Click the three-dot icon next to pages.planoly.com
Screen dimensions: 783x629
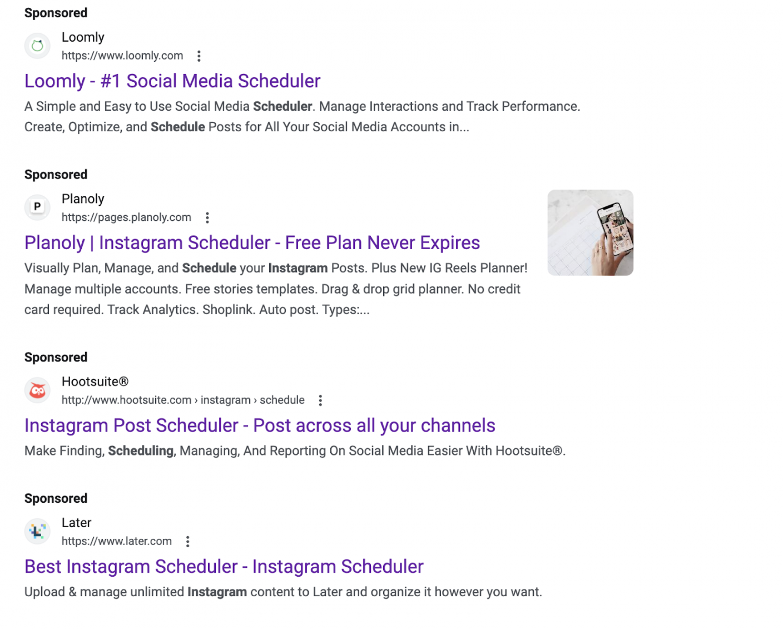tap(207, 217)
